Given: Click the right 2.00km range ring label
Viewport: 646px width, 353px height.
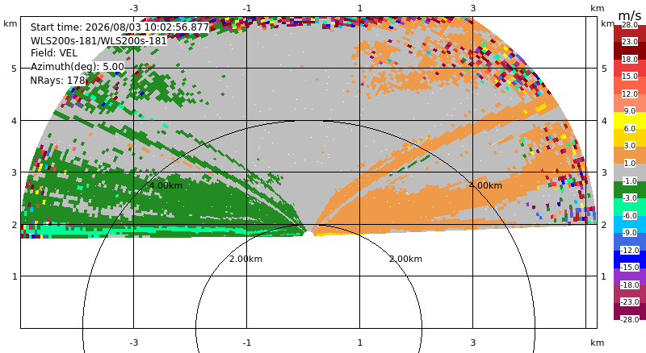Looking at the screenshot, I should [406, 259].
